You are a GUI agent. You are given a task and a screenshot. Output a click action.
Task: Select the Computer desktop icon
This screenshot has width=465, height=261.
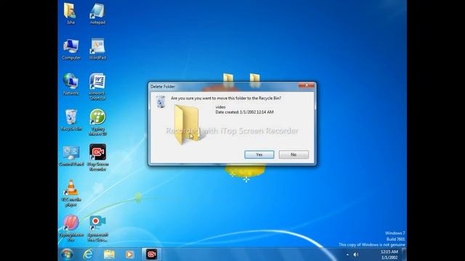[71, 49]
